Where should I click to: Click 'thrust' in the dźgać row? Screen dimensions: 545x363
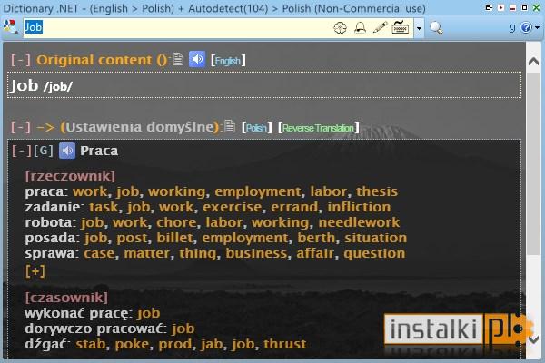285,344
